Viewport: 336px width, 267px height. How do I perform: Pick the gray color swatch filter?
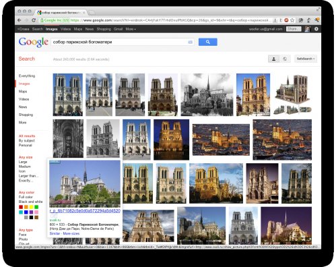26,217
